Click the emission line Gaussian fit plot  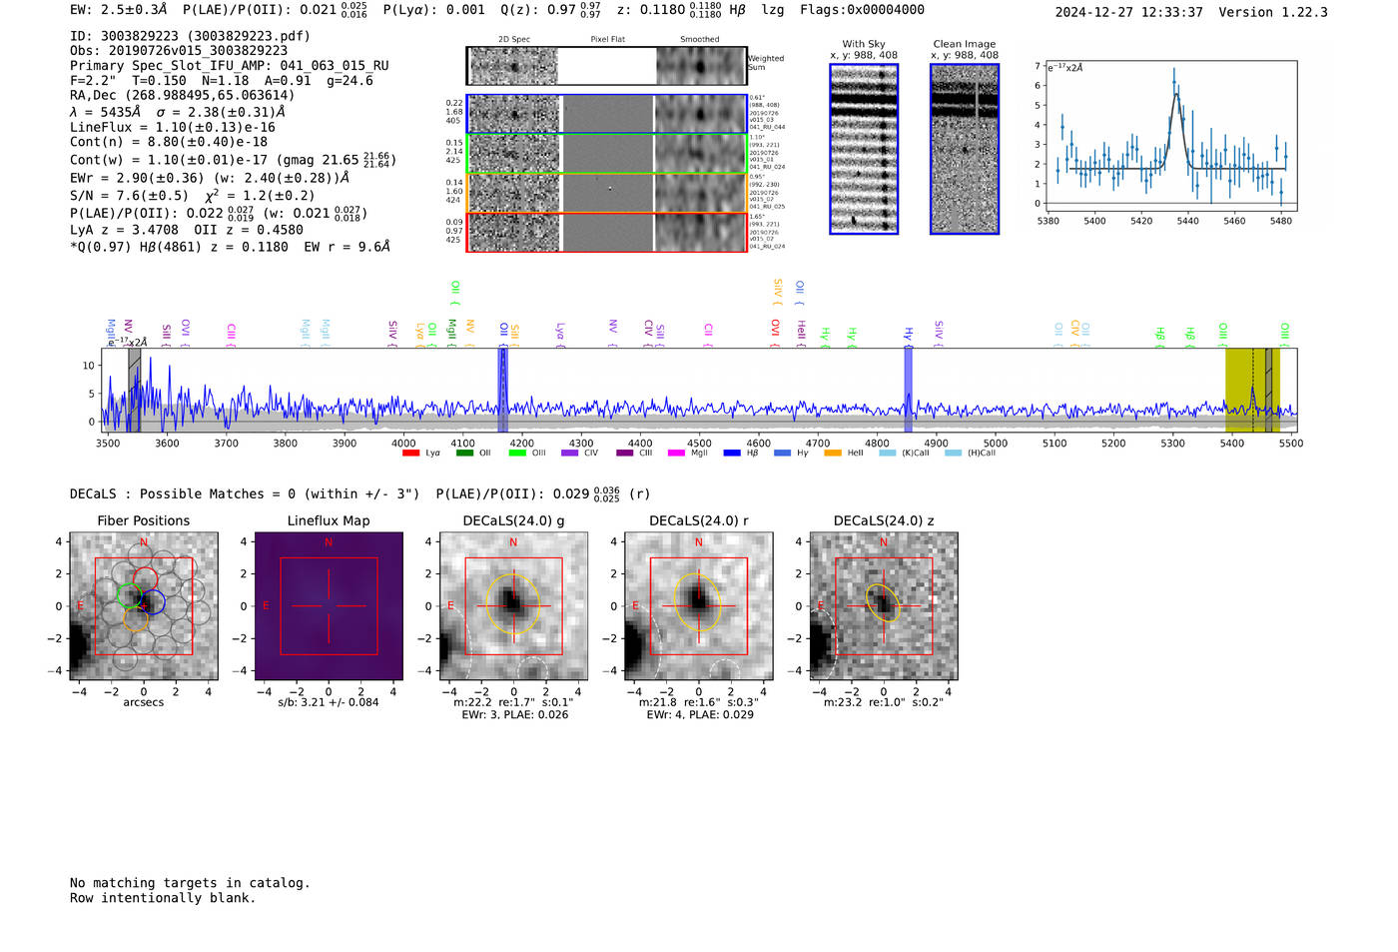(1170, 136)
